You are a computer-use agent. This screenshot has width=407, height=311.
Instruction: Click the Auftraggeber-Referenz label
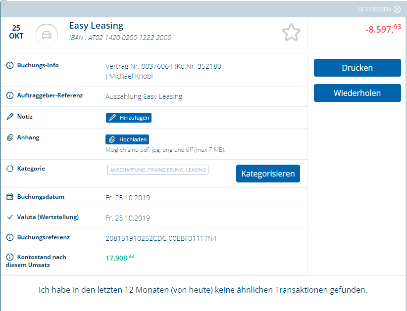click(50, 95)
